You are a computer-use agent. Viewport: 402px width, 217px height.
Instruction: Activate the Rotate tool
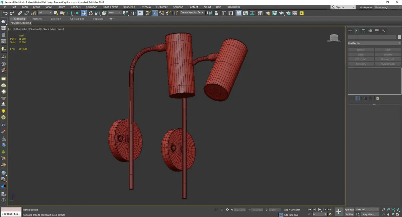click(90, 13)
